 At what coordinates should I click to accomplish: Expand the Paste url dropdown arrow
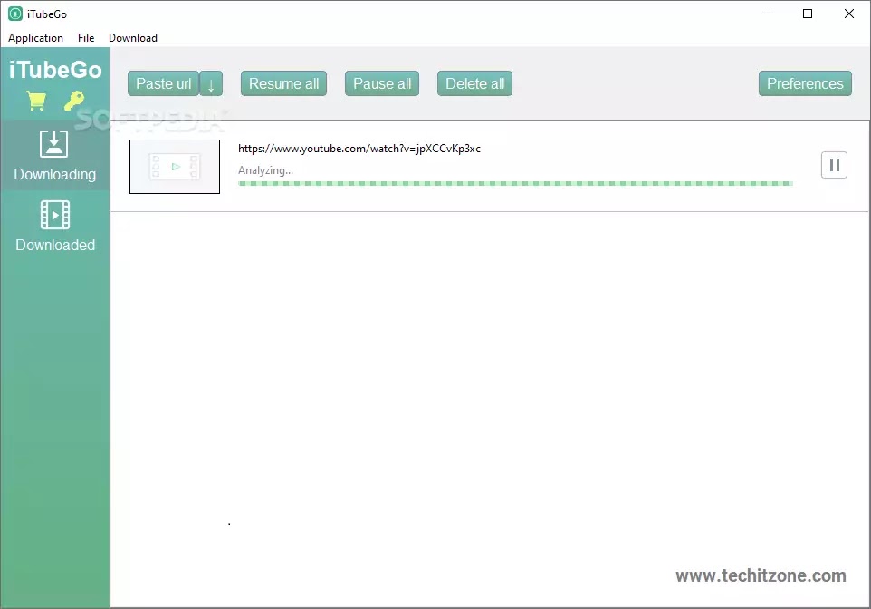(211, 83)
